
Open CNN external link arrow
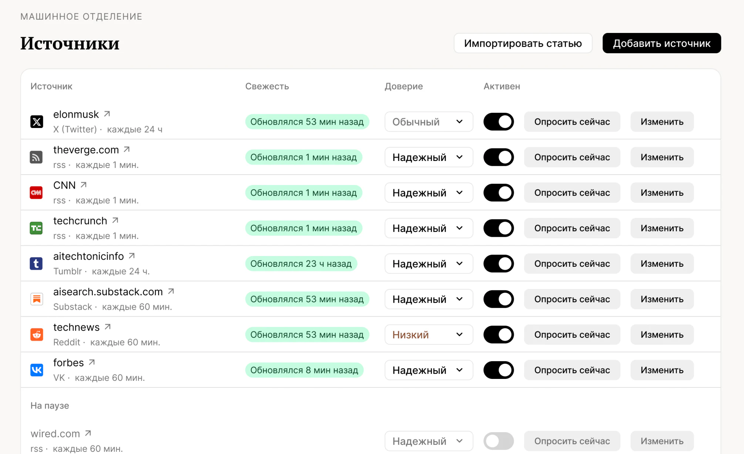[84, 185]
